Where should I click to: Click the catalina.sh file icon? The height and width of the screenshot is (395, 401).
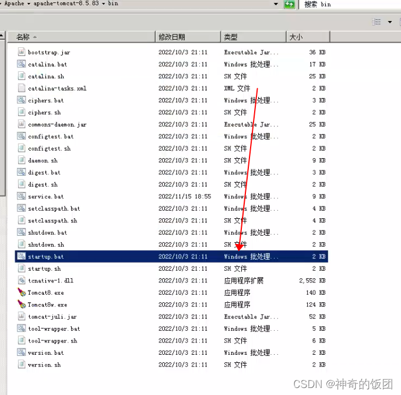(22, 76)
